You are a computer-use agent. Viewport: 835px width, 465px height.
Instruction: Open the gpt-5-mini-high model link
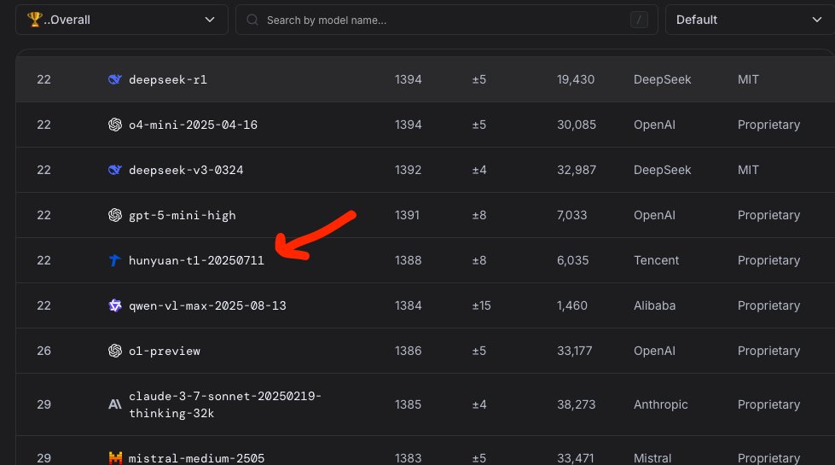click(182, 215)
